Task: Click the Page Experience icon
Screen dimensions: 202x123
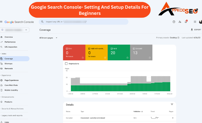Action: 1,80
